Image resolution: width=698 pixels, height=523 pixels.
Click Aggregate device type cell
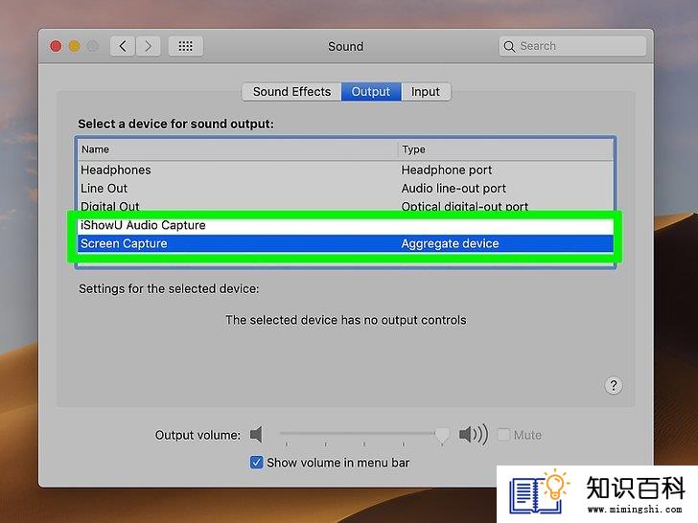[x=450, y=243]
